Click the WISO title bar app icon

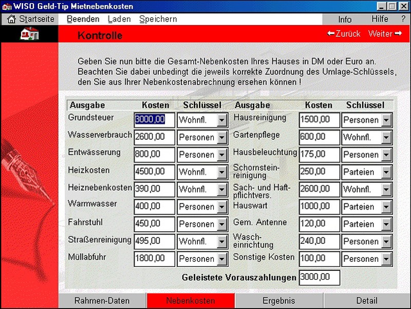click(7, 7)
